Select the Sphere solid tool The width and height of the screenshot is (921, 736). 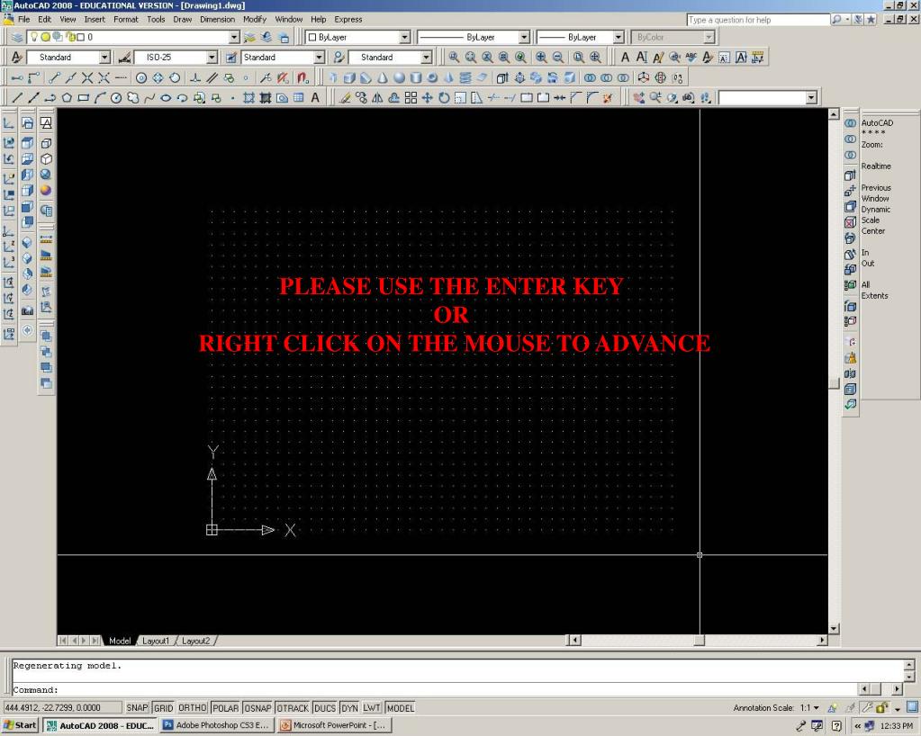(x=399, y=77)
